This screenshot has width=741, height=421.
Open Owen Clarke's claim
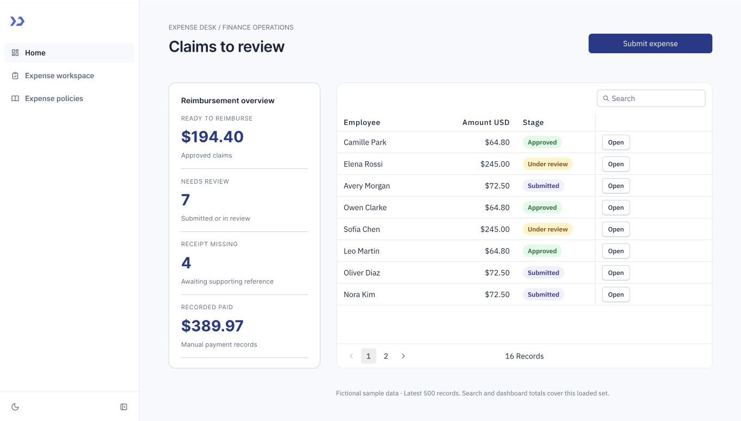click(616, 208)
